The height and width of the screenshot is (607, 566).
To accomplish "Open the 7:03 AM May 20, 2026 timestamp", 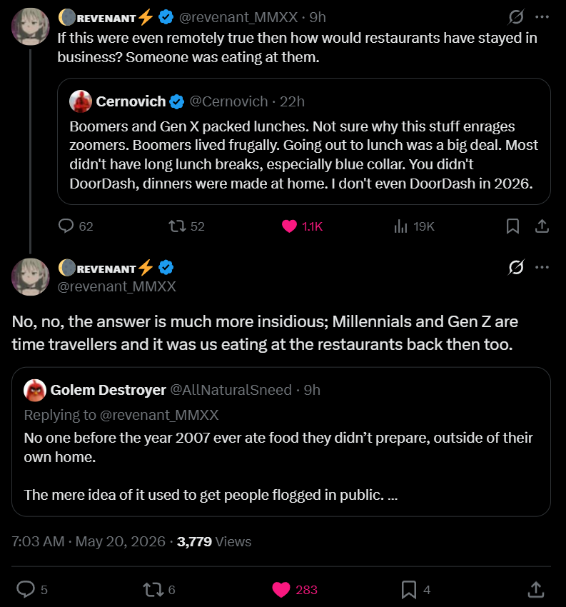I will point(89,541).
